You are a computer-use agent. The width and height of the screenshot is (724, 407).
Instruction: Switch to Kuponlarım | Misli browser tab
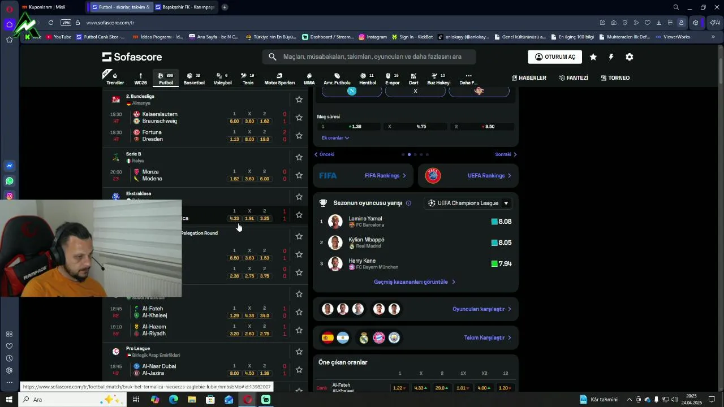(x=51, y=7)
